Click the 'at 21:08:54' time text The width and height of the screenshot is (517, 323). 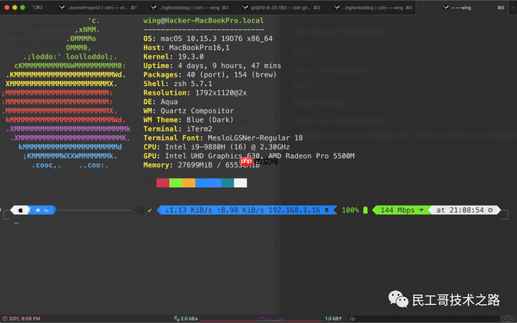pyautogui.click(x=460, y=210)
